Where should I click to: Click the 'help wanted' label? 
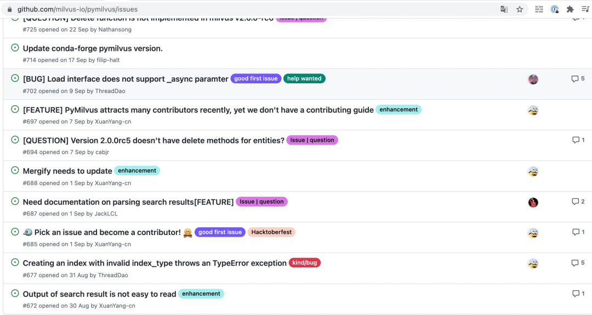(x=304, y=79)
